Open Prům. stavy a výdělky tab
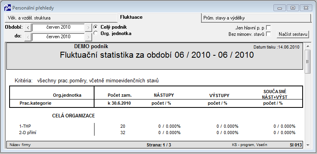 click(x=256, y=18)
